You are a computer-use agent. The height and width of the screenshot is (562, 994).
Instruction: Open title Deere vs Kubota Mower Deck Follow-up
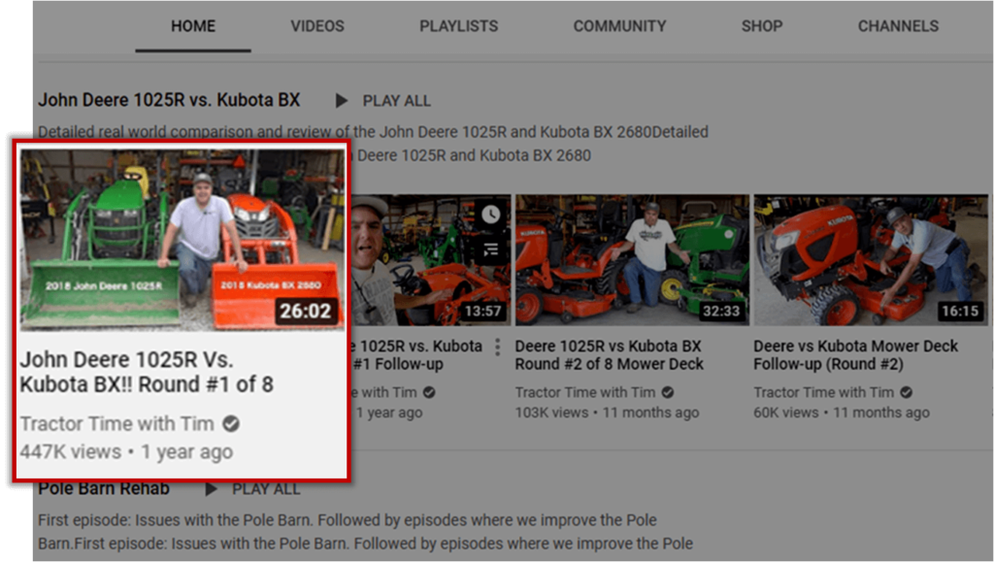coord(855,355)
